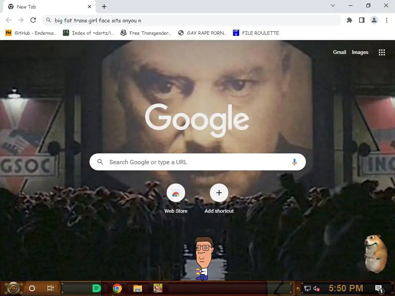Start voice search with the microphone
Screen dimensions: 395x296
(x=294, y=162)
